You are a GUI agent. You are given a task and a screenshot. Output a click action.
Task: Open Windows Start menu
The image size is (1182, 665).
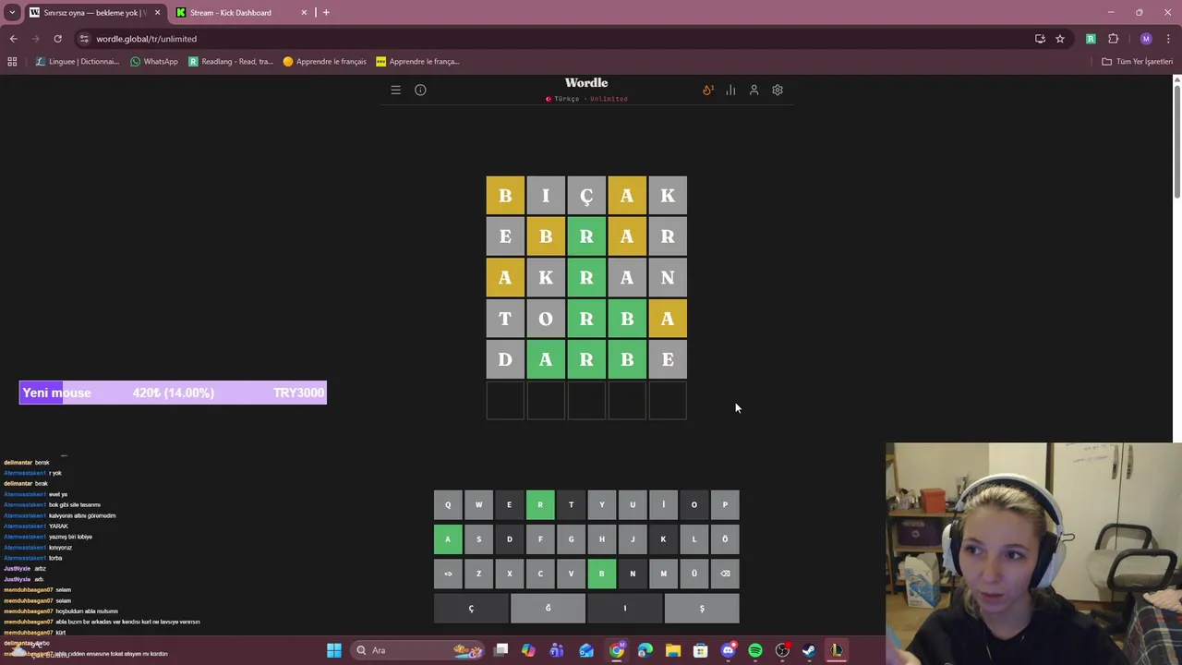(334, 650)
